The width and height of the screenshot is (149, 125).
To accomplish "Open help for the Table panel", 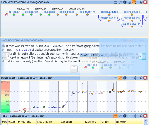I will [x=141, y=116].
